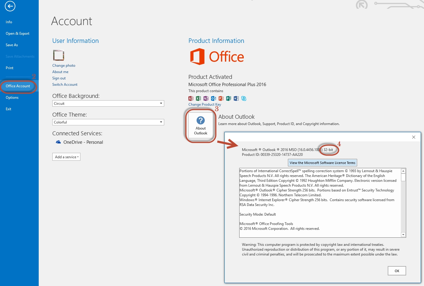Image resolution: width=424 pixels, height=286 pixels.
Task: Click the Word icon under product contains
Action: (236, 98)
